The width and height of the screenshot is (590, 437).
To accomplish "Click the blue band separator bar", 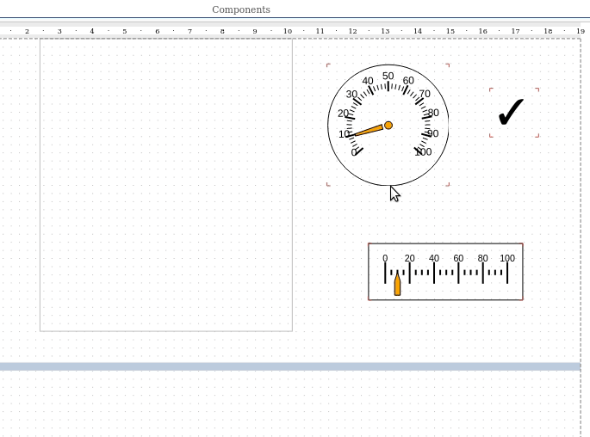I will coord(289,366).
